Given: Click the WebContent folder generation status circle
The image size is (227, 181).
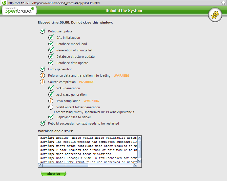Looking at the screenshot, I should pyautogui.click(x=51, y=107).
